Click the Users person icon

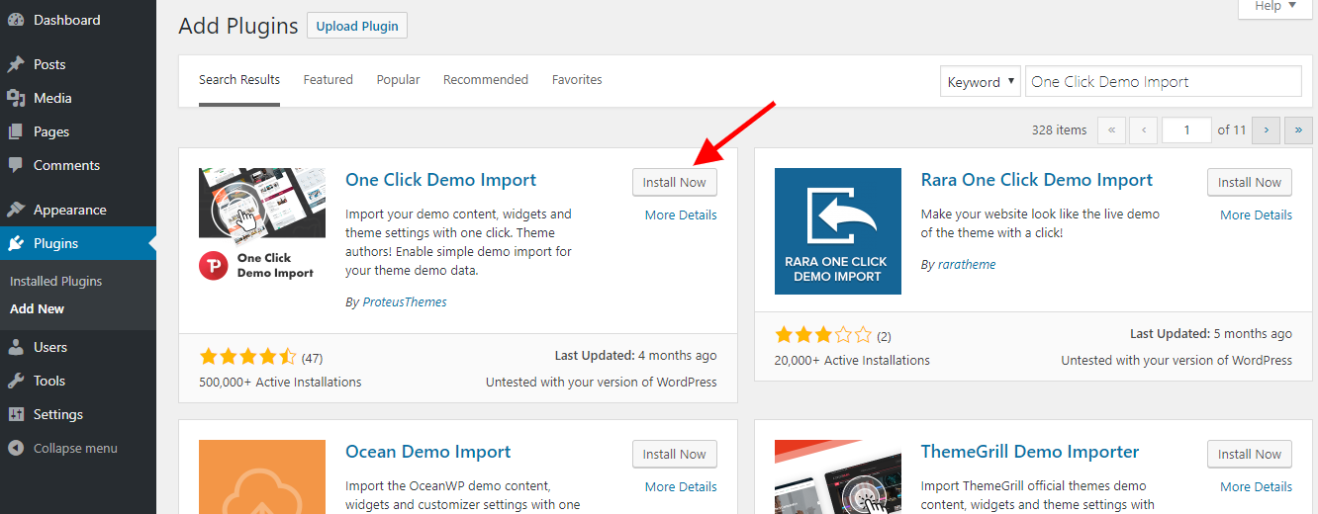[16, 347]
